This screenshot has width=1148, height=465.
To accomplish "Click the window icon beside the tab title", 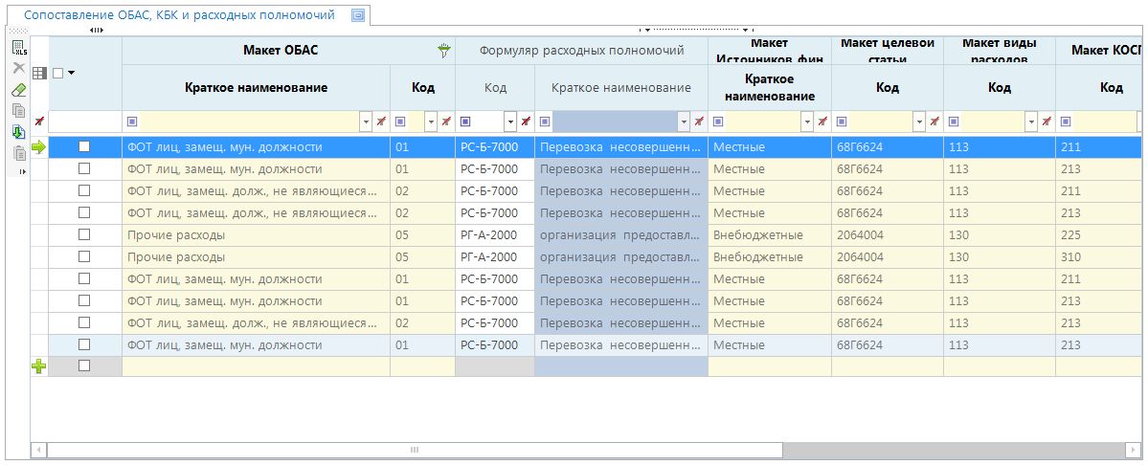I will [x=358, y=15].
